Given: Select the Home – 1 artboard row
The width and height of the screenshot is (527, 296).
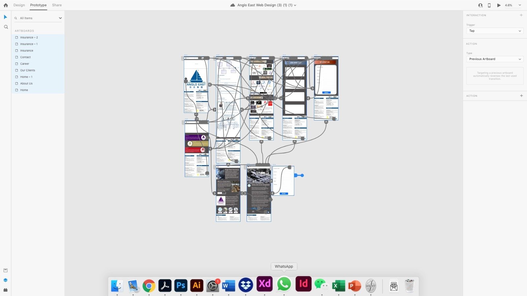Looking at the screenshot, I should pos(38,77).
